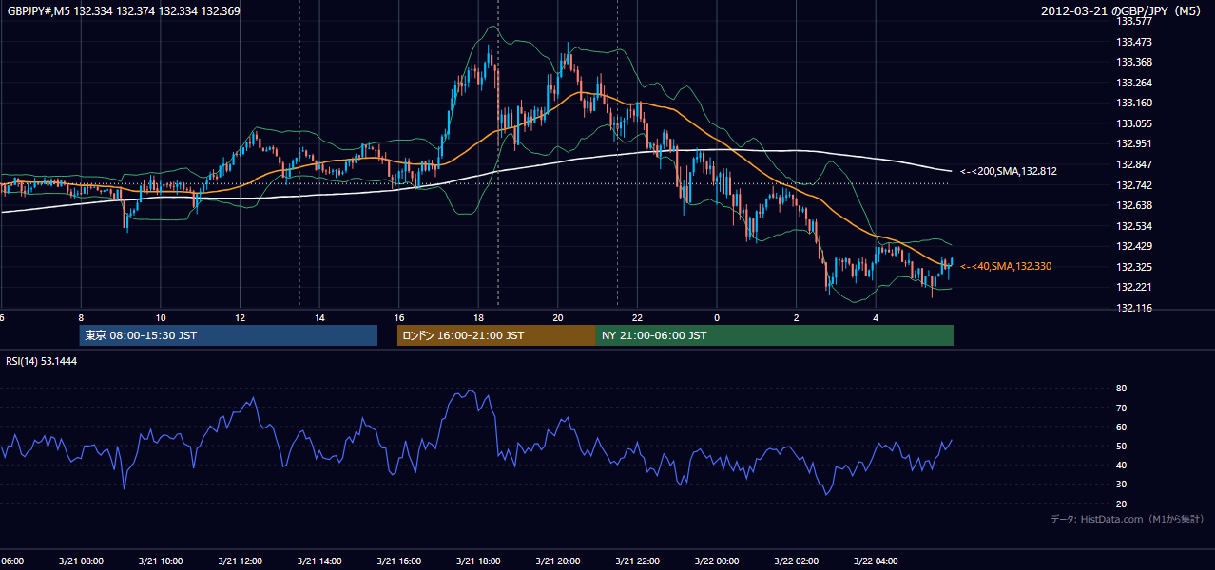The height and width of the screenshot is (570, 1215).
Task: Select the NY 21:00-06:00 JST session bar
Action: [x=775, y=335]
